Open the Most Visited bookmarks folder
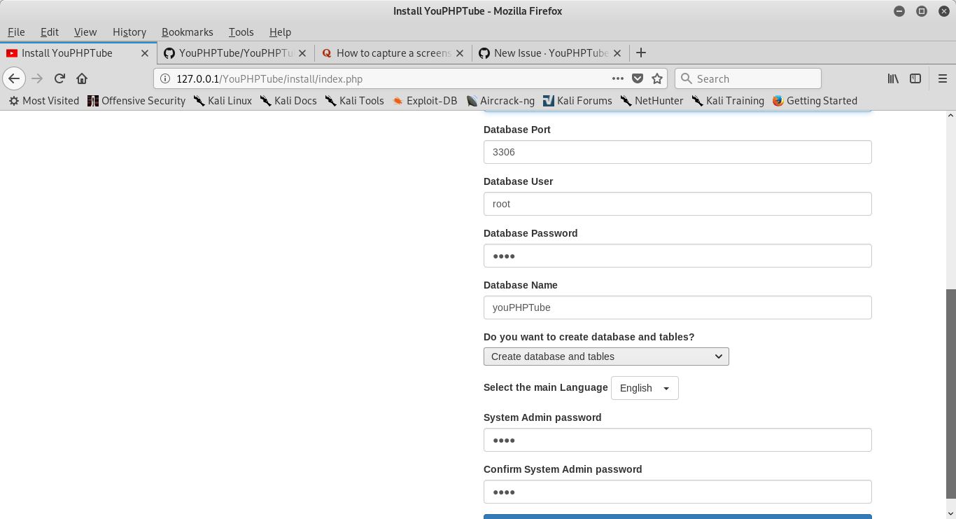The width and height of the screenshot is (956, 519). (43, 101)
